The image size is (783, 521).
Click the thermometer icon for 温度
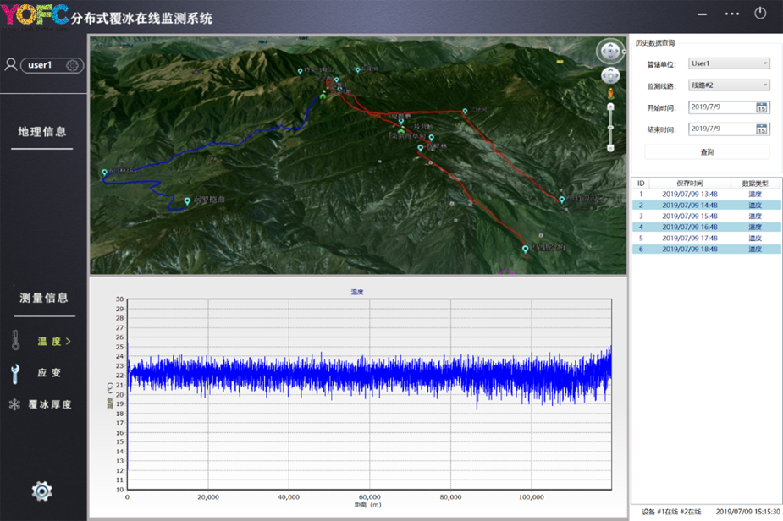pos(15,341)
